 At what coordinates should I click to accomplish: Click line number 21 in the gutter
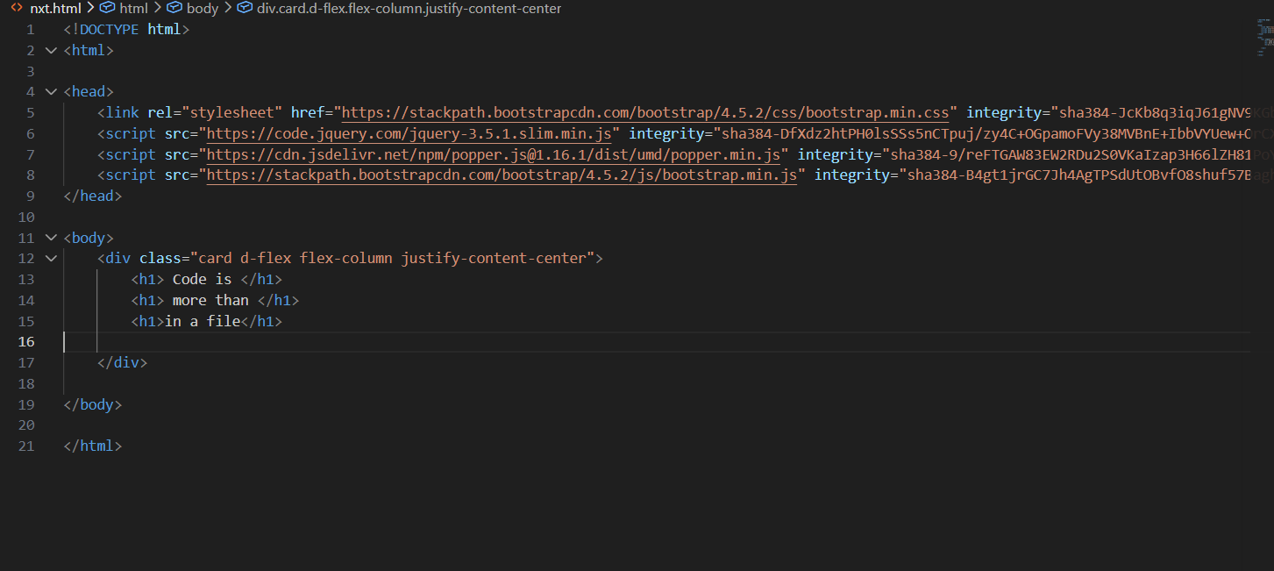pyautogui.click(x=26, y=446)
